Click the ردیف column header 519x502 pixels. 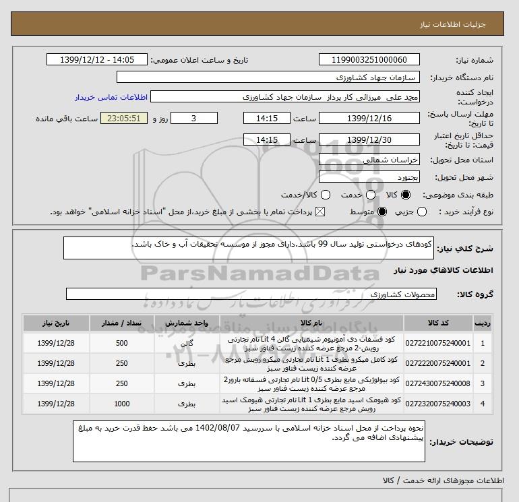[x=482, y=323]
